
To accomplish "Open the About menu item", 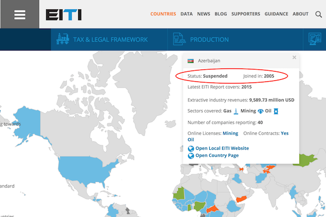I will point(300,14).
